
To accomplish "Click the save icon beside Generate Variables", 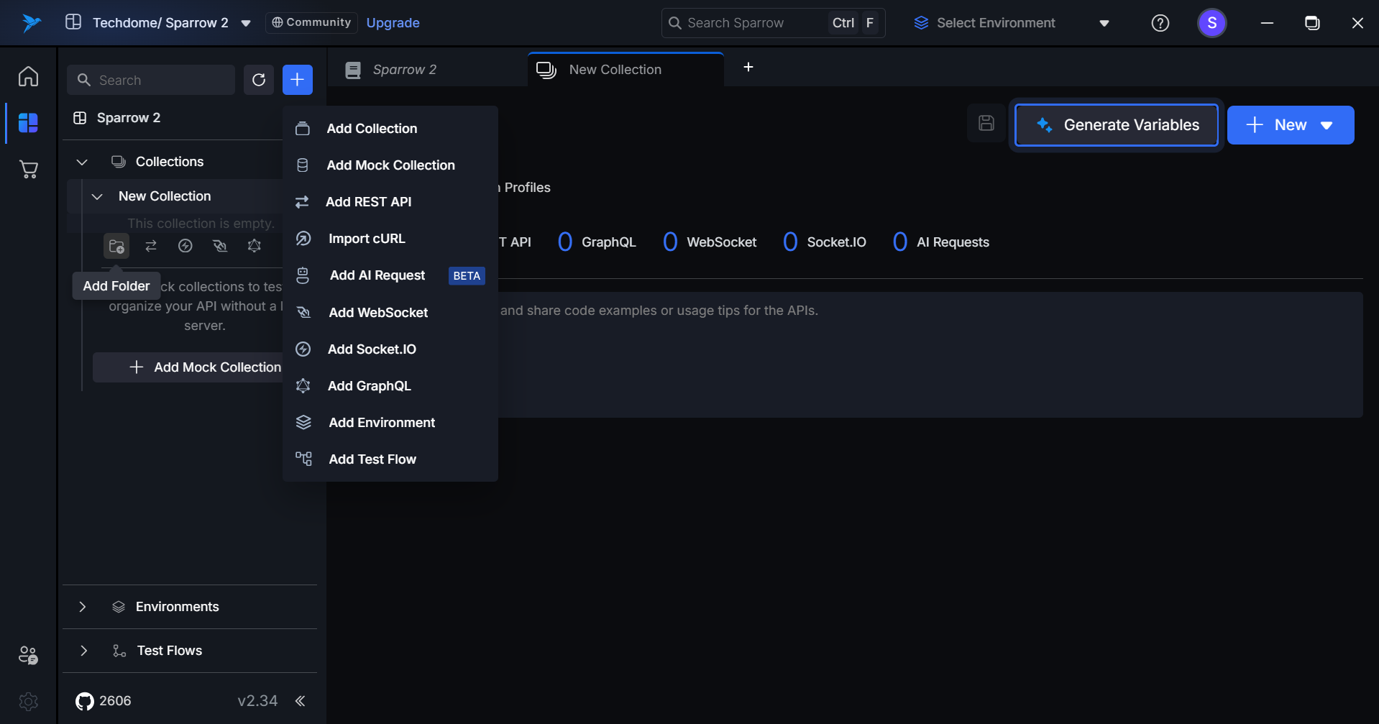I will pos(986,124).
